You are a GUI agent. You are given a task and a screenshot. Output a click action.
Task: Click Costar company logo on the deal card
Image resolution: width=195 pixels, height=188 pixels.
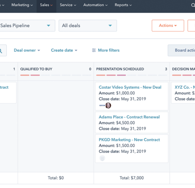click(102, 106)
